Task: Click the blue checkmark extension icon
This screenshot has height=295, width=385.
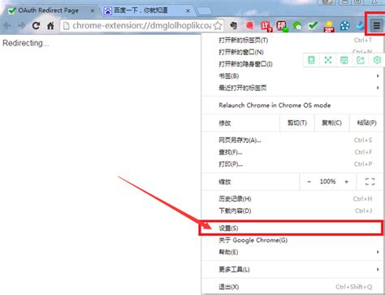Action: point(360,26)
